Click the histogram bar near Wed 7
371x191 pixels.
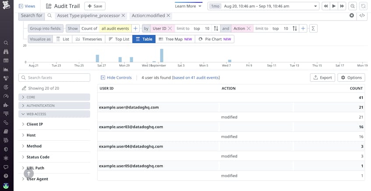click(x=230, y=61)
